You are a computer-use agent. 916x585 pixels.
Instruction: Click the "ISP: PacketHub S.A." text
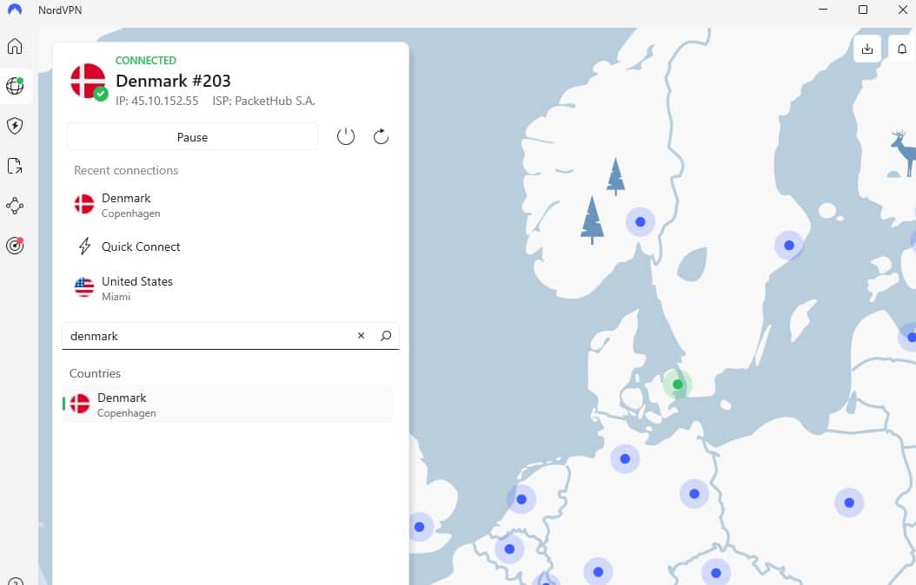[263, 101]
